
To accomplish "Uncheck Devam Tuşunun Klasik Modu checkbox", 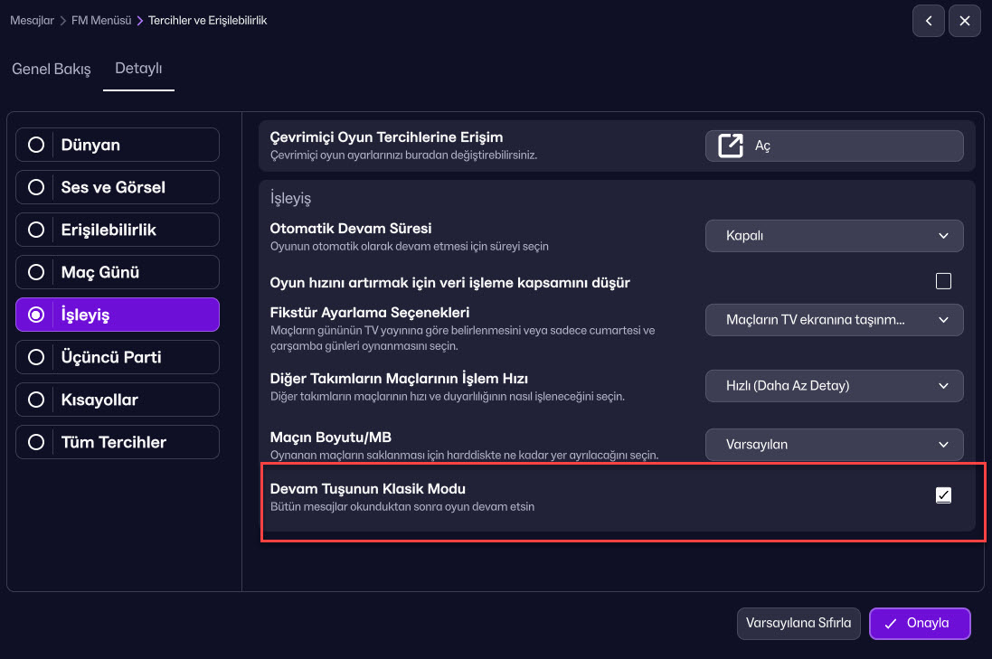I will pos(943,494).
